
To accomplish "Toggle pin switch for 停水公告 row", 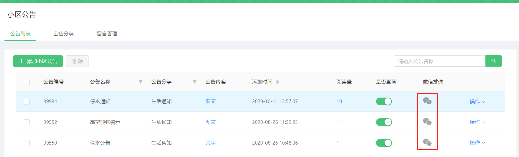I will (384, 143).
